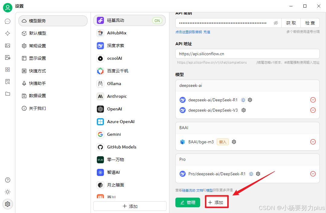Open 硅基流动 docs link

pos(192,190)
